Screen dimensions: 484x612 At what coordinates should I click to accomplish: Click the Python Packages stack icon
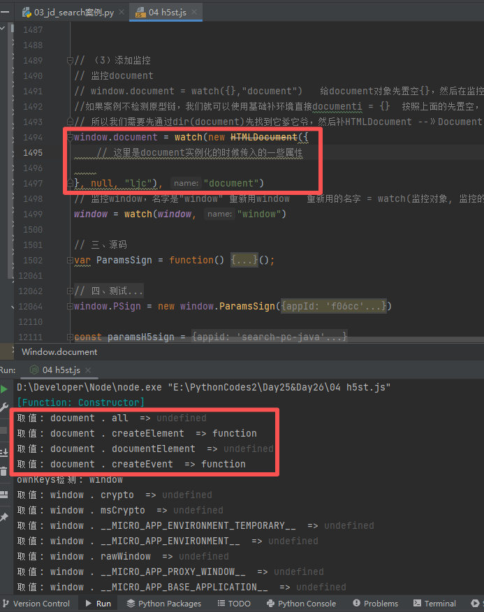tap(131, 604)
